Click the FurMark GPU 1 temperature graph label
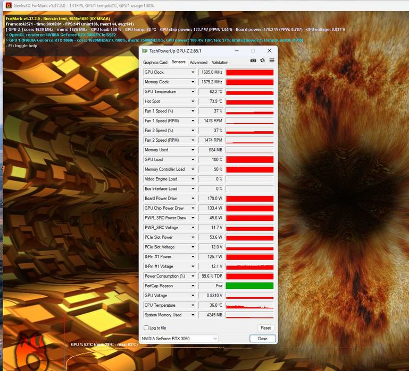This screenshot has height=371, width=409. click(x=104, y=344)
